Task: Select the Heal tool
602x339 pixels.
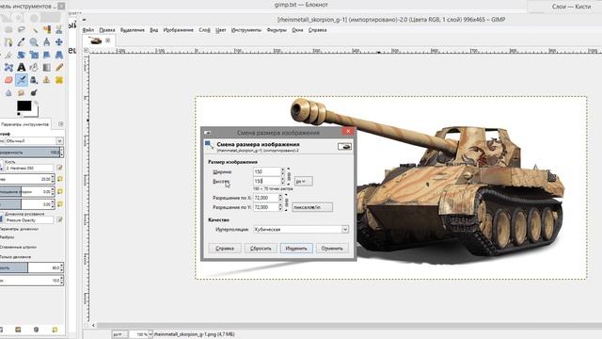Action: pyautogui.click(x=58, y=80)
